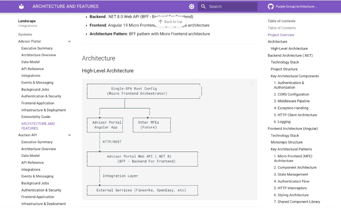Screen dimensions: 341x208
Task: Select the ARCHITECTURE AND FEATURES sidebar page
Action: click(38, 126)
